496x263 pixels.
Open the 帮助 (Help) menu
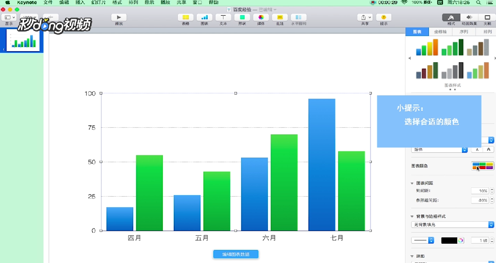point(213,2)
